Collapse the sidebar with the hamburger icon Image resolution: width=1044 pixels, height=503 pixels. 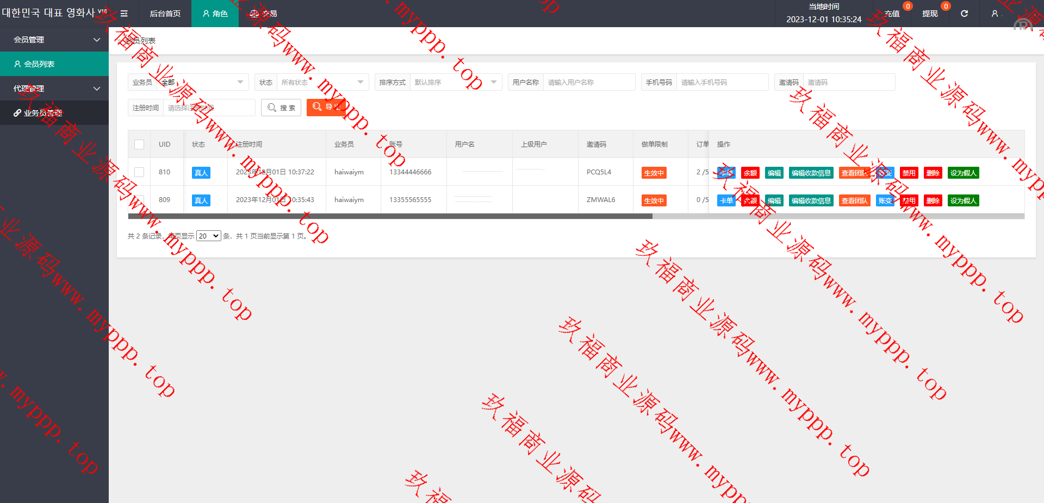pyautogui.click(x=124, y=14)
